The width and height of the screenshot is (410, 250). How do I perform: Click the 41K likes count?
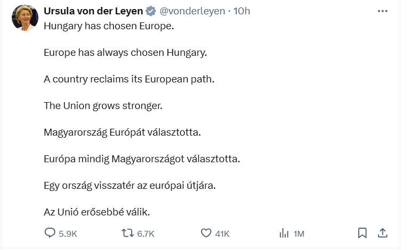(222, 234)
